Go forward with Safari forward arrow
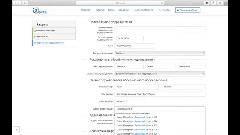The image size is (240, 135). (19, 3)
